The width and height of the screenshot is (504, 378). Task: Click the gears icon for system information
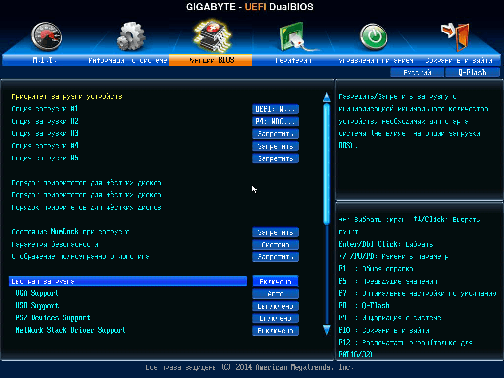click(x=131, y=36)
